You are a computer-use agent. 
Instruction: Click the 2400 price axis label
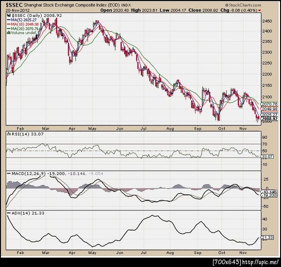(267, 31)
